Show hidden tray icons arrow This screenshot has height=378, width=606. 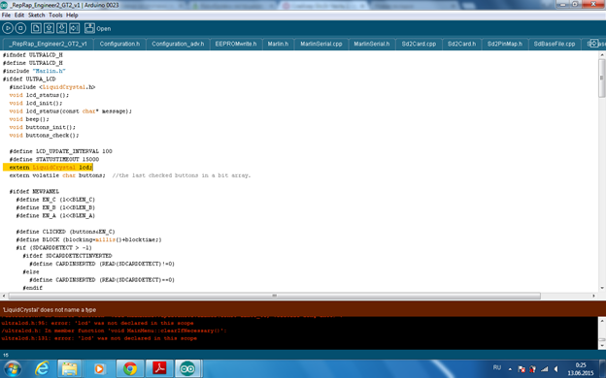click(510, 369)
